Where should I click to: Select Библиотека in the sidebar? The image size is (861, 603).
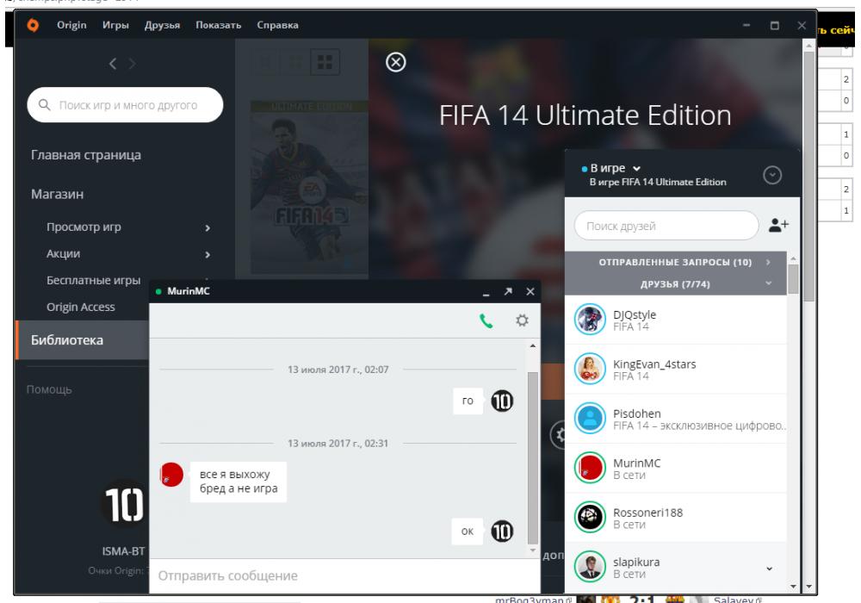point(83,340)
